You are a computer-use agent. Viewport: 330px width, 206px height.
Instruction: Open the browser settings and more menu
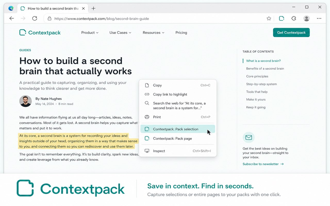(319, 19)
